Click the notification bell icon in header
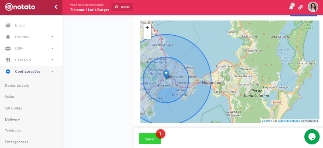The image size is (323, 148). click(x=291, y=7)
